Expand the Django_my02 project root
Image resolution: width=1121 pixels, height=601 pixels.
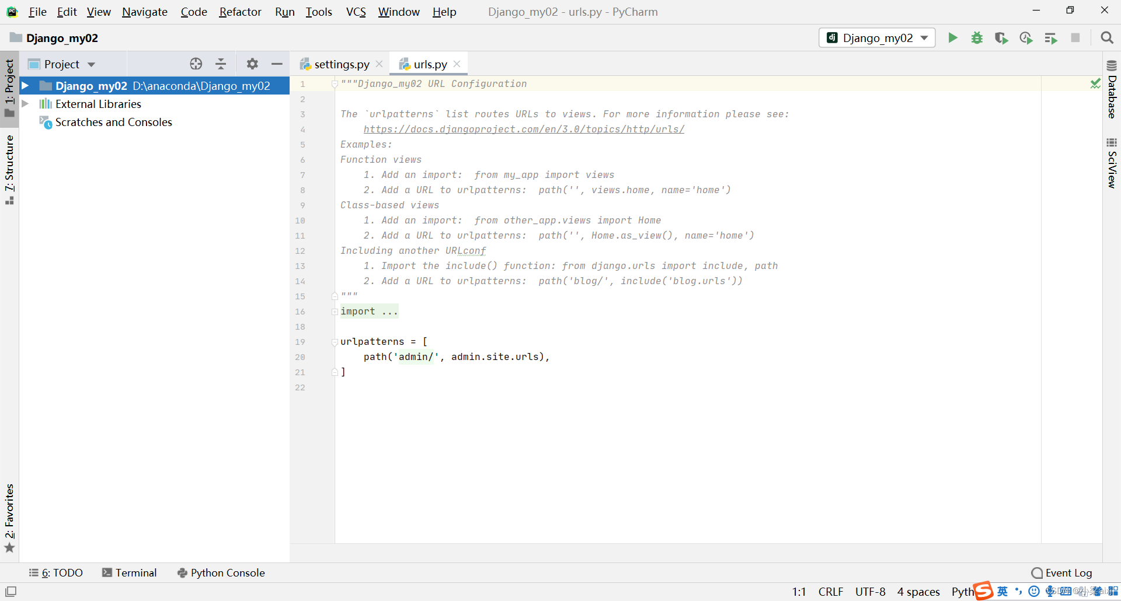coord(25,86)
